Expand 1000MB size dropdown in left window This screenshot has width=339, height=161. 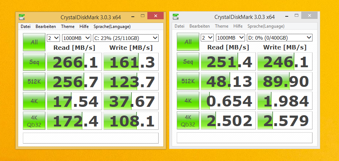coord(77,38)
